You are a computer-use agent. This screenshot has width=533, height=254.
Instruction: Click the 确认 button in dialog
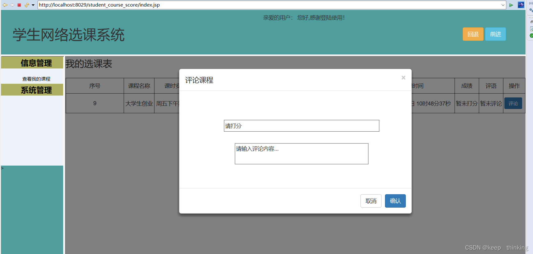coord(395,201)
